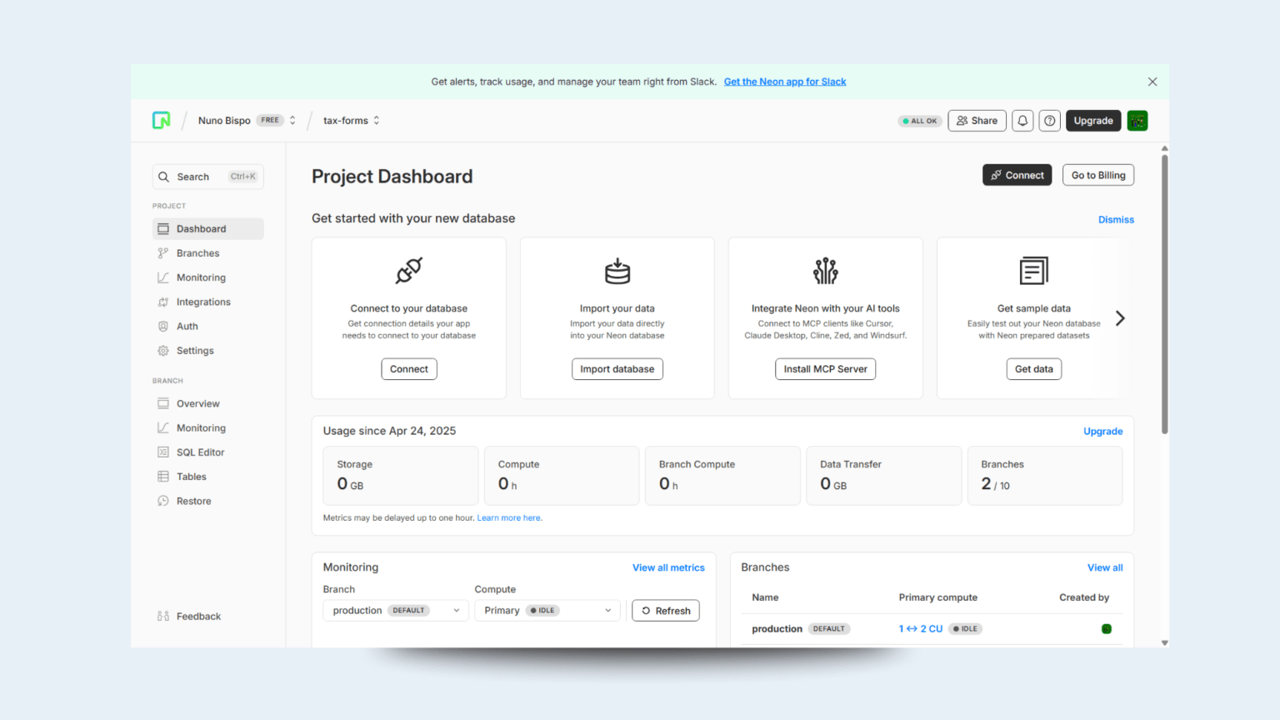Click the Connect button at the top right
The height and width of the screenshot is (720, 1280).
1017,175
